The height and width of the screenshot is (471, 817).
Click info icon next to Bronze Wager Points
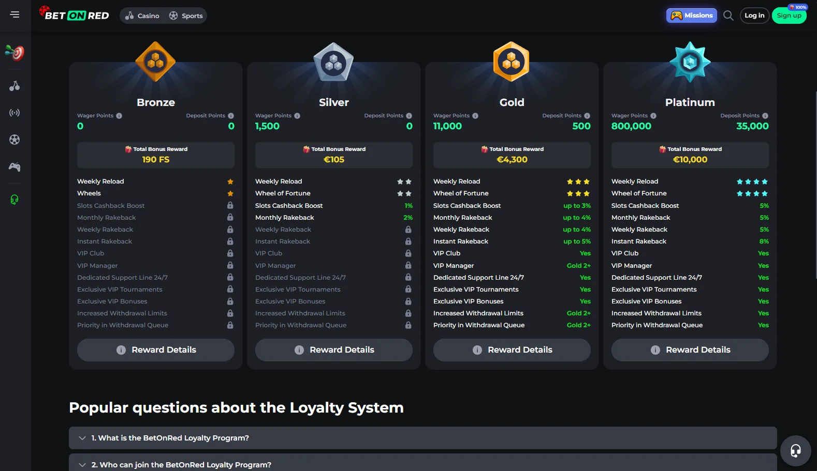pos(119,116)
